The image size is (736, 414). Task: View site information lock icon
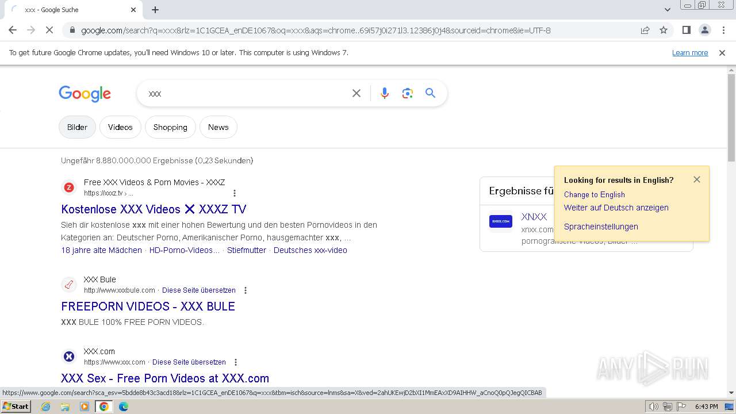[72, 30]
